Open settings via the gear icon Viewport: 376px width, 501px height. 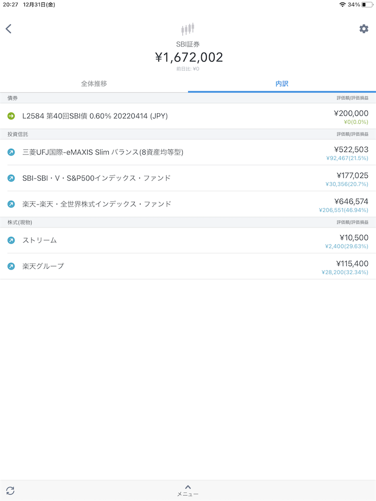[x=364, y=29]
